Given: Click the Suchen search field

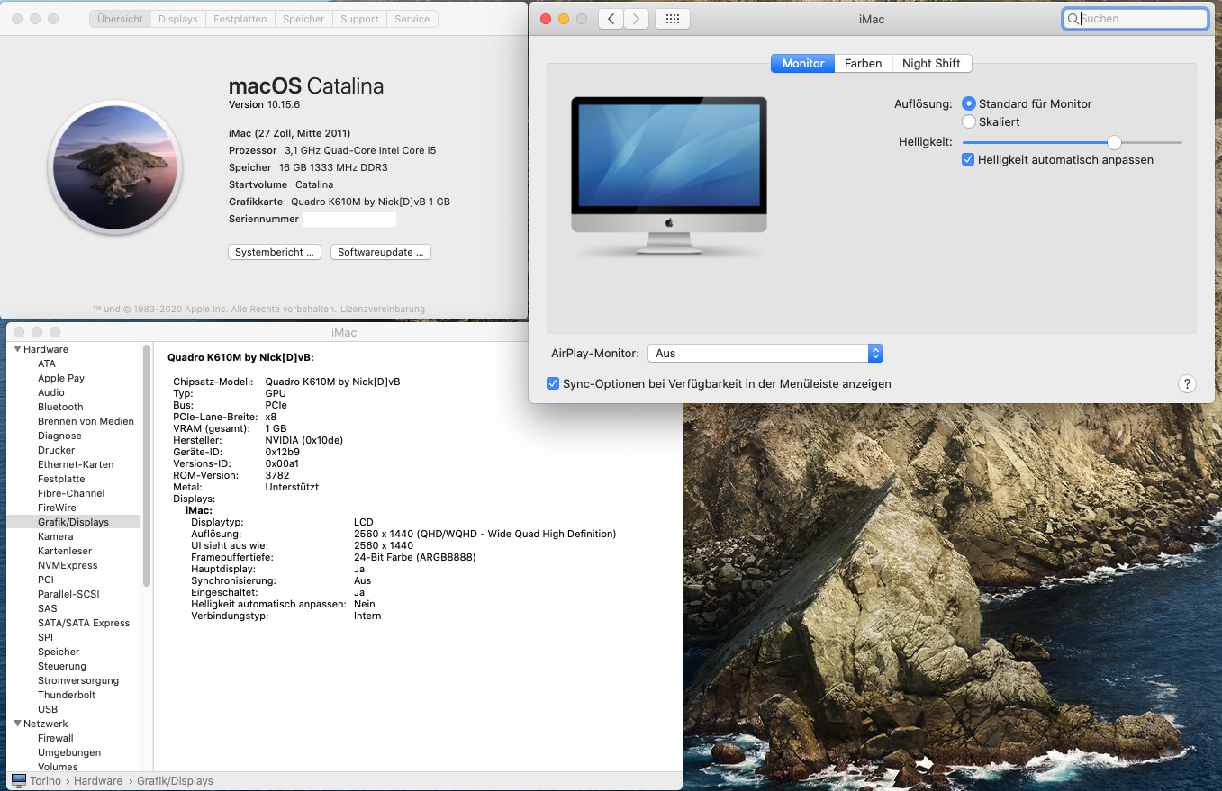Looking at the screenshot, I should tap(1136, 18).
